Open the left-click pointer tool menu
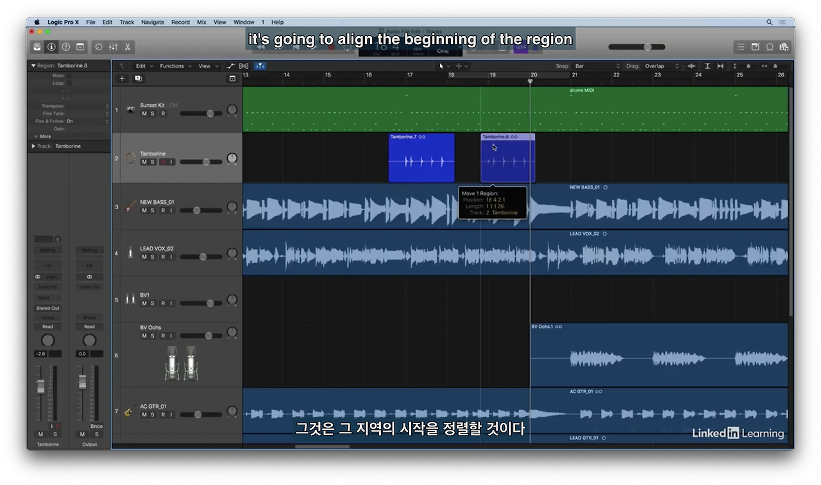 pos(444,66)
